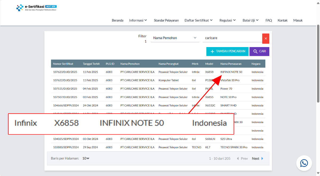Select certificate 107507/DJID/2025
This screenshot has width=320, height=176.
tap(65, 97)
